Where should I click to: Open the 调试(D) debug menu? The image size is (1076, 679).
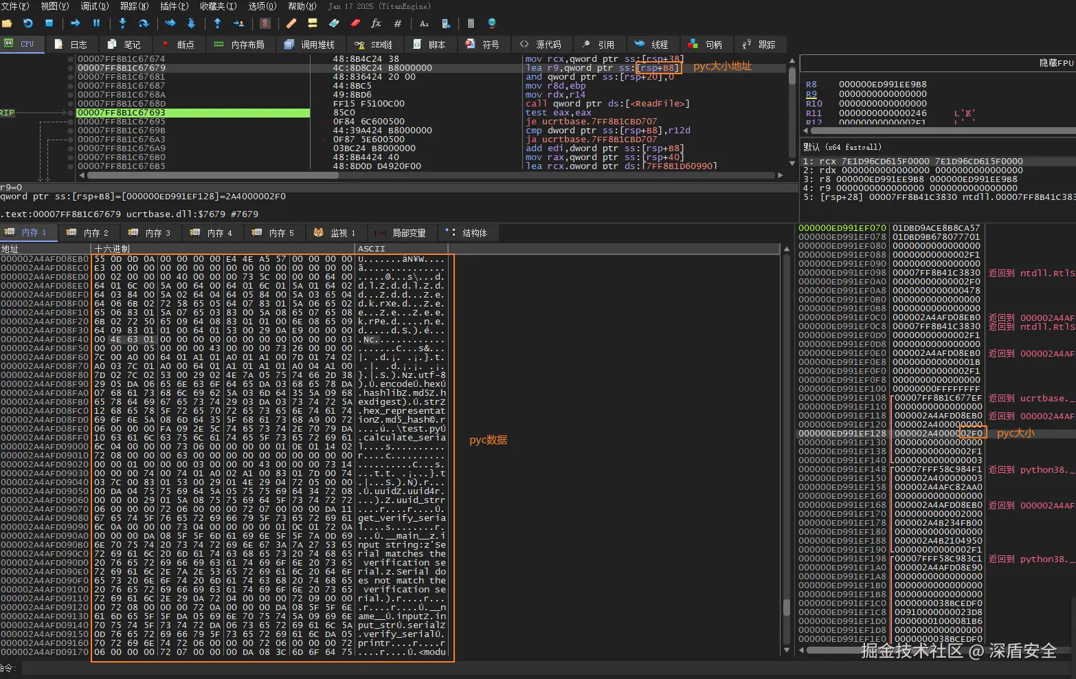(x=95, y=6)
